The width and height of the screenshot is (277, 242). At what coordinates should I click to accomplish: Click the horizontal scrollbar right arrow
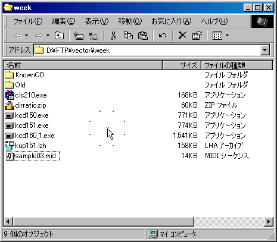(x=269, y=221)
